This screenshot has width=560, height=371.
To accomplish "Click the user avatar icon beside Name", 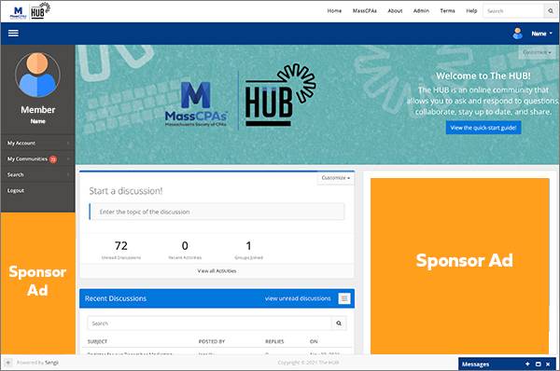I will tap(517, 34).
